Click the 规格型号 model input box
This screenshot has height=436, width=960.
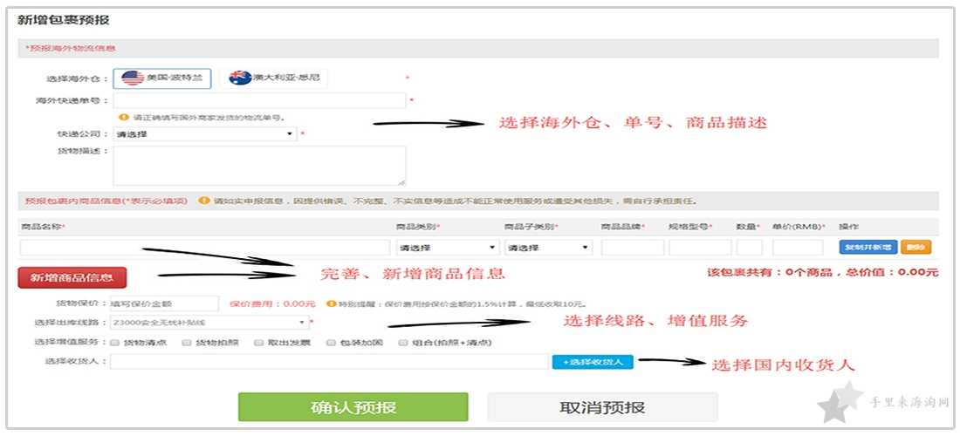click(700, 248)
